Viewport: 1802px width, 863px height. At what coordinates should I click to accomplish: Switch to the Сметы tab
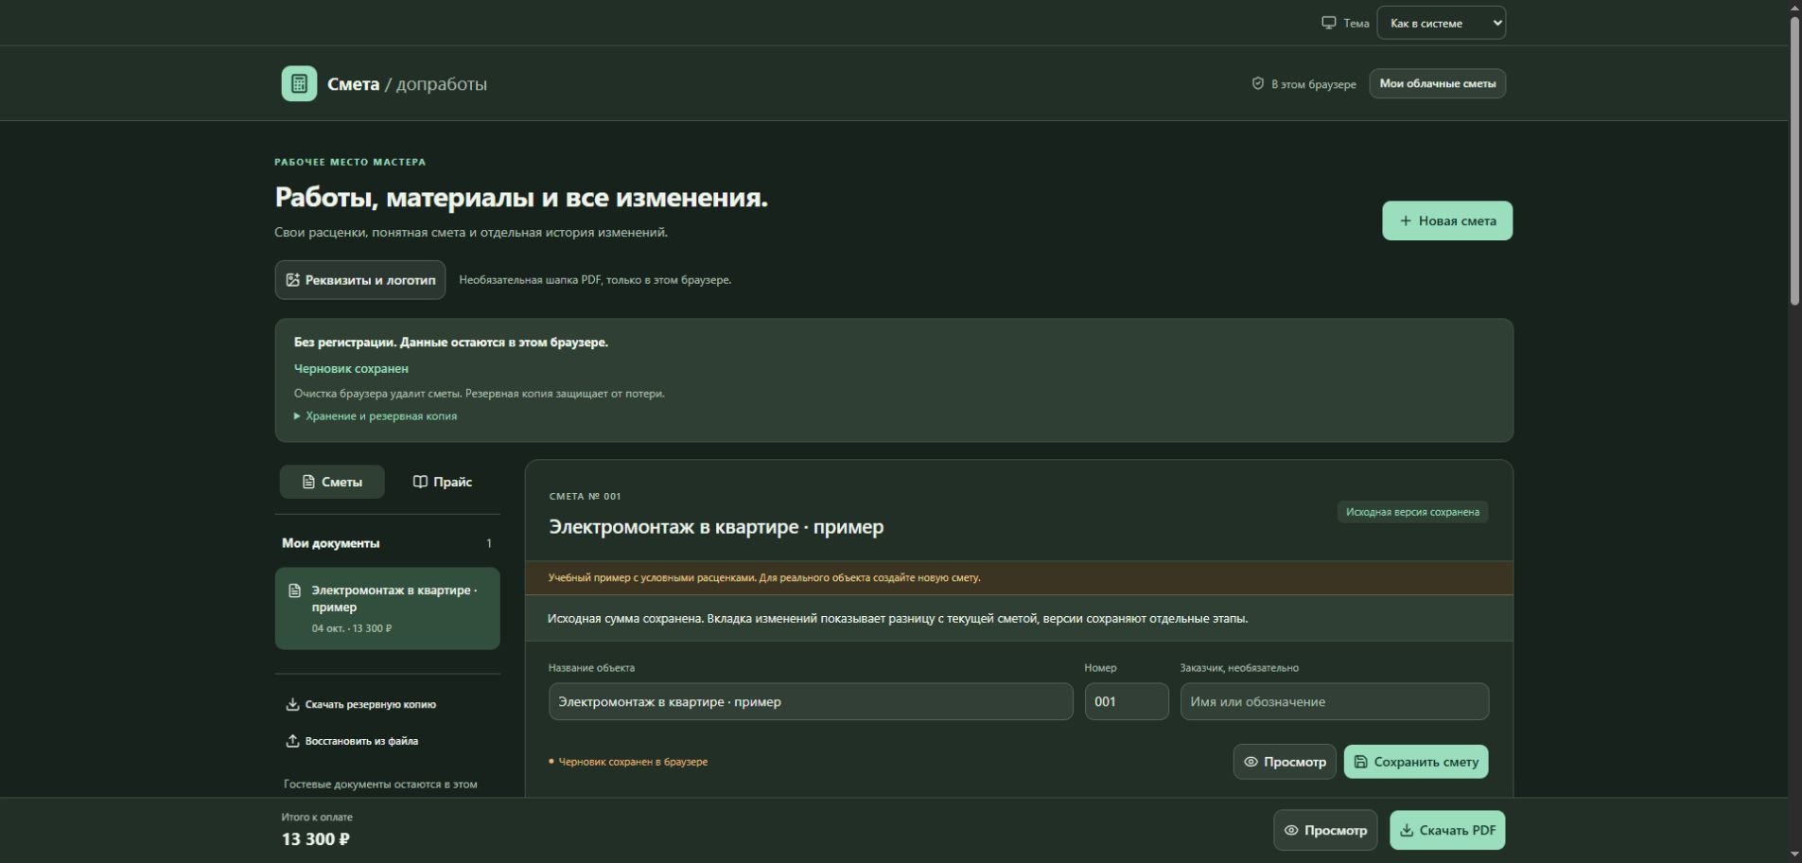click(x=332, y=482)
